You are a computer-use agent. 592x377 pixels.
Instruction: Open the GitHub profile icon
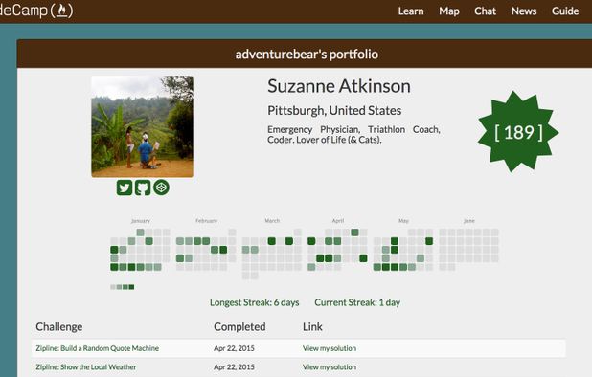(x=143, y=188)
